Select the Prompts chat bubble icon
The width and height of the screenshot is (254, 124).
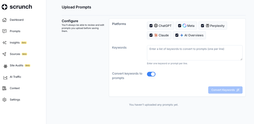point(4,31)
